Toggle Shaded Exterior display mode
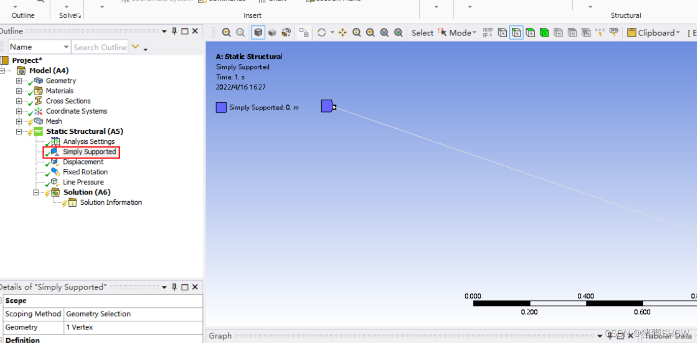The height and width of the screenshot is (343, 697). 272,33
